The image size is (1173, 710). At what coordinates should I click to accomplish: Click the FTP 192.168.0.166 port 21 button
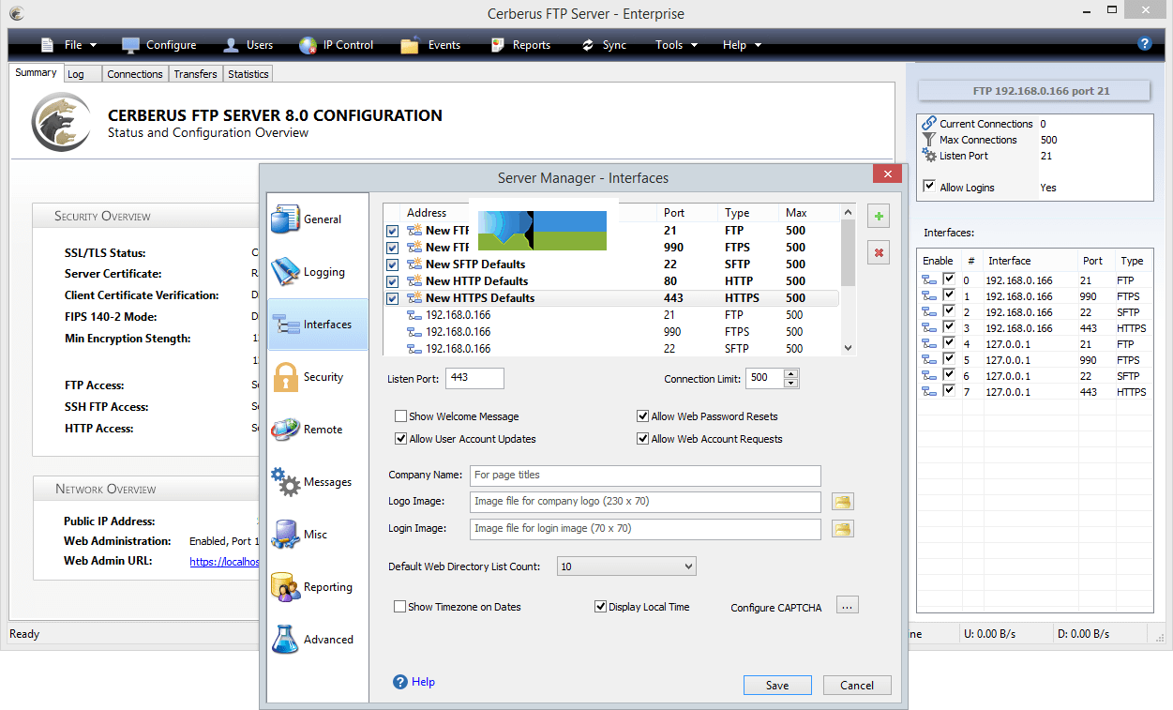pyautogui.click(x=1033, y=91)
